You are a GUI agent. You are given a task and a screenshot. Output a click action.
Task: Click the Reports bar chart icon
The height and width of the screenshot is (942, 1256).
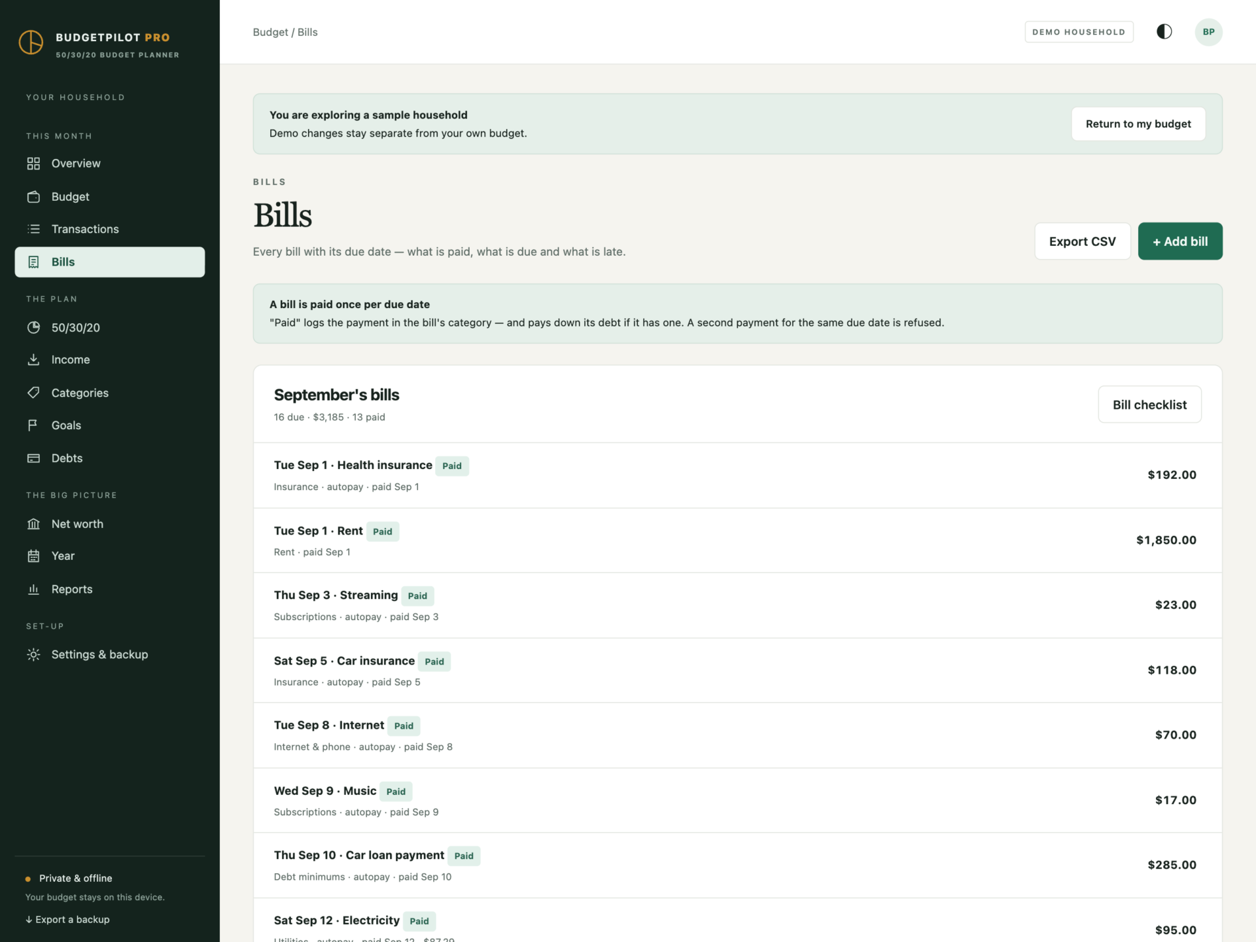pos(33,589)
